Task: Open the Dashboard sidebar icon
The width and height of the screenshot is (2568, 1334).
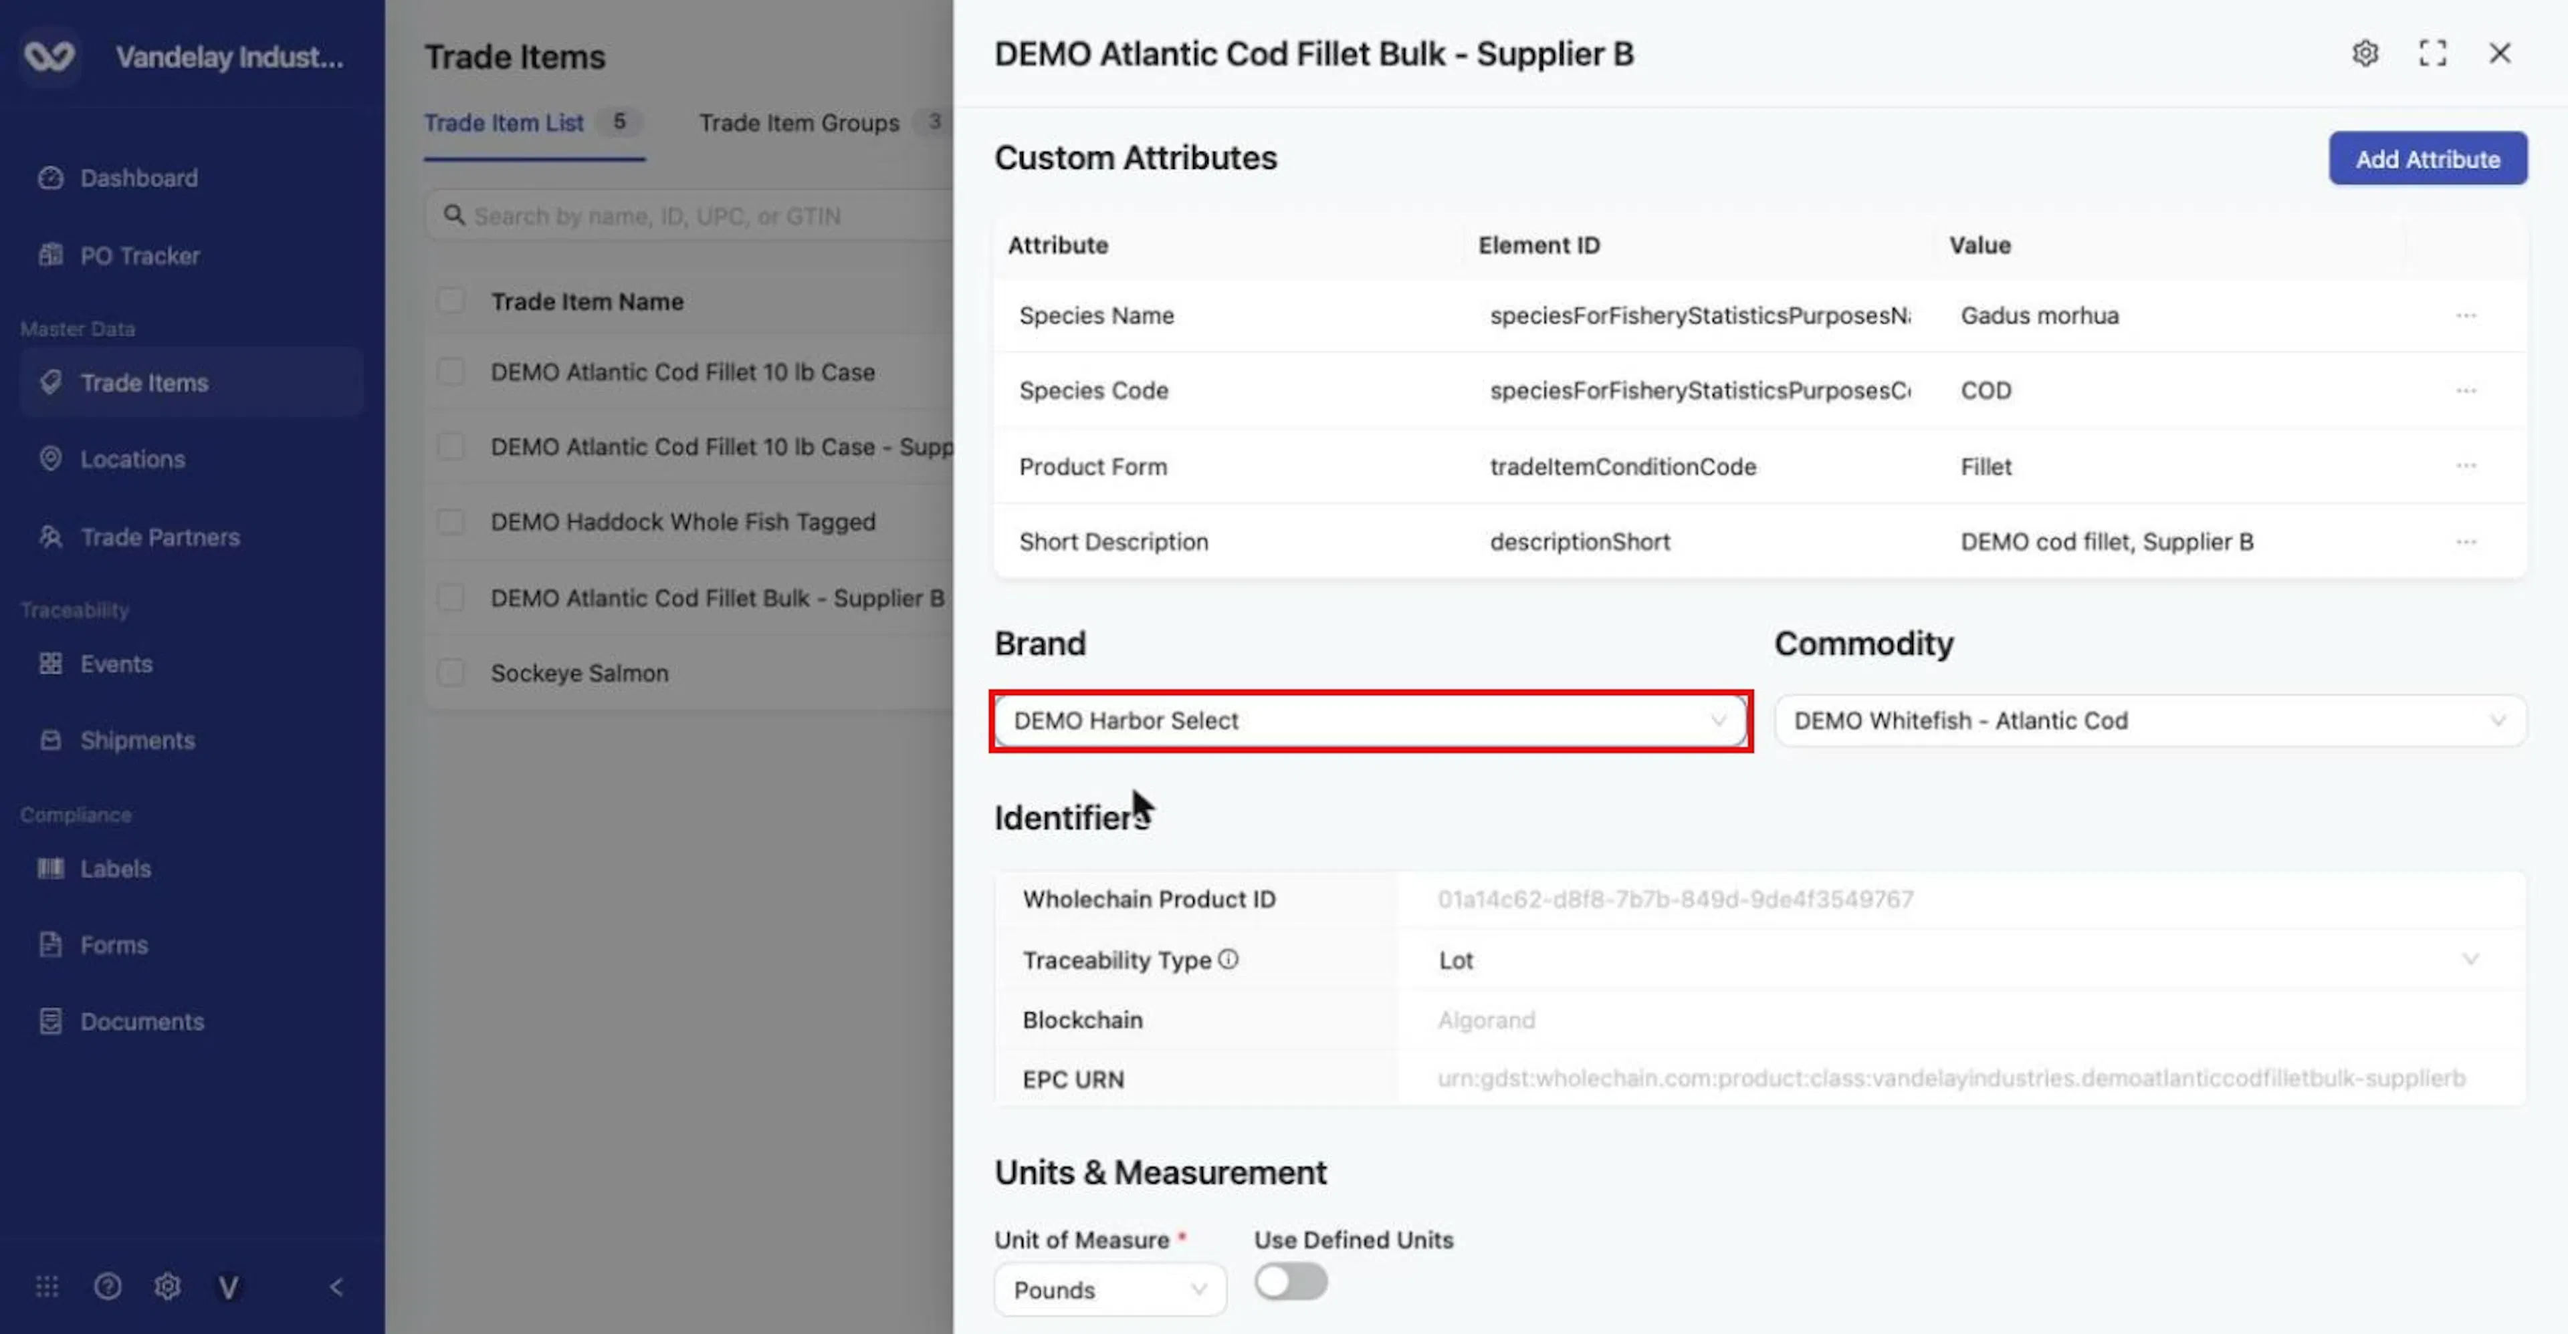Action: click(50, 178)
